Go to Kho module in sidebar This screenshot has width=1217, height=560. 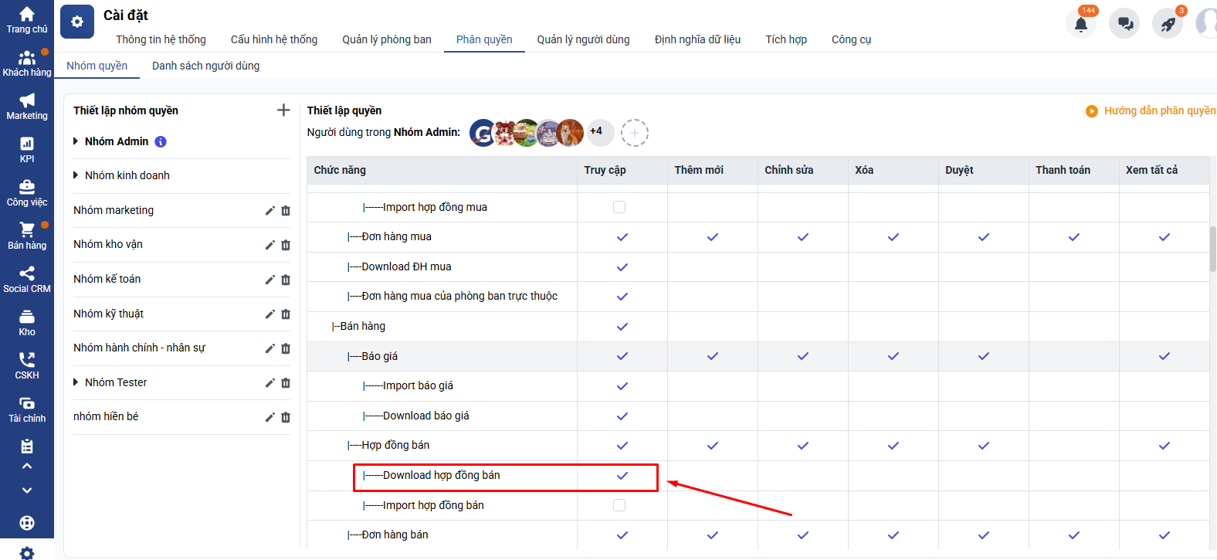pos(27,323)
